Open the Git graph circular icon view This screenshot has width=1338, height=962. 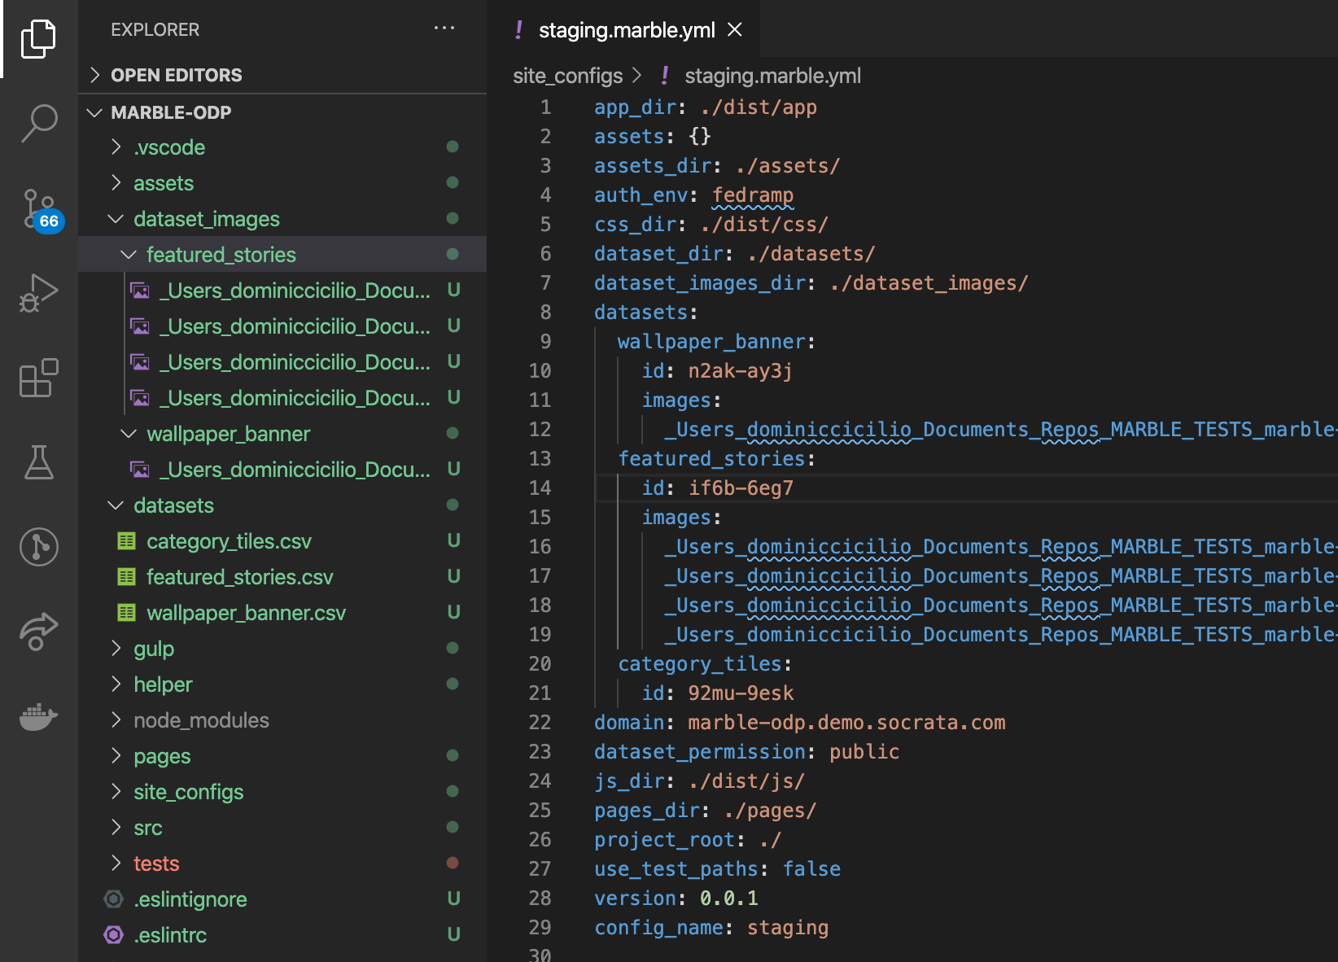coord(38,546)
